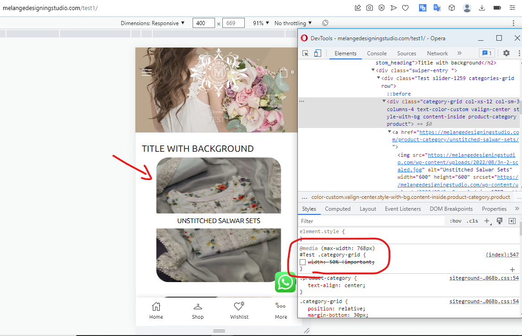This screenshot has width=522, height=336.
Task: Open the siteground css link for .category-grid
Action: coord(484,301)
